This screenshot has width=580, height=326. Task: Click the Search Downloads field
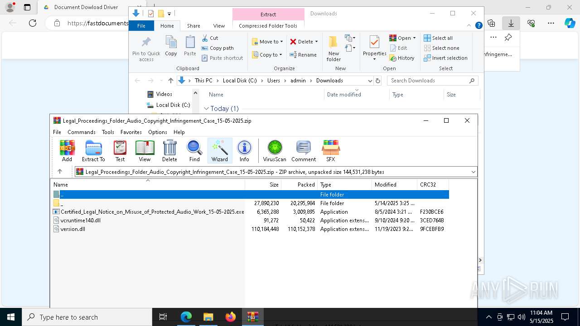point(432,81)
